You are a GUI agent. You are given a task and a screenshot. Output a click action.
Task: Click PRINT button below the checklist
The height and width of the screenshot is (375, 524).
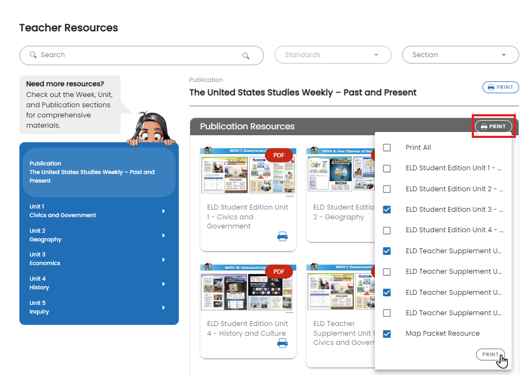coord(490,355)
